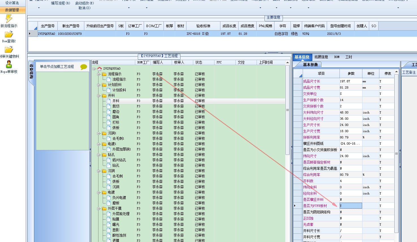417x242 pixels.
Task: Click the document icon beside 磨边
Action: [109, 112]
